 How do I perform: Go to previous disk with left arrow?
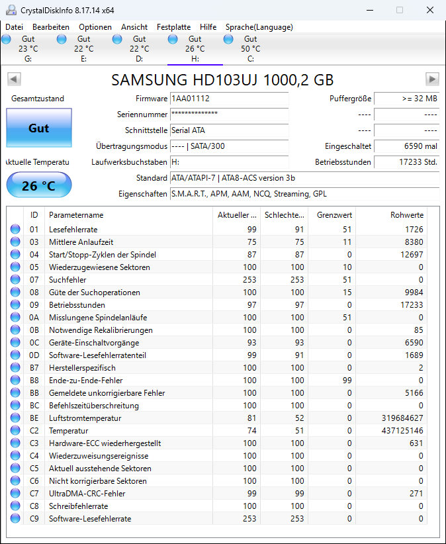[14, 79]
